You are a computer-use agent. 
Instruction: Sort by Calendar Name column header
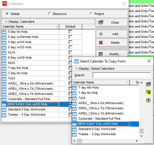[x=30, y=26]
